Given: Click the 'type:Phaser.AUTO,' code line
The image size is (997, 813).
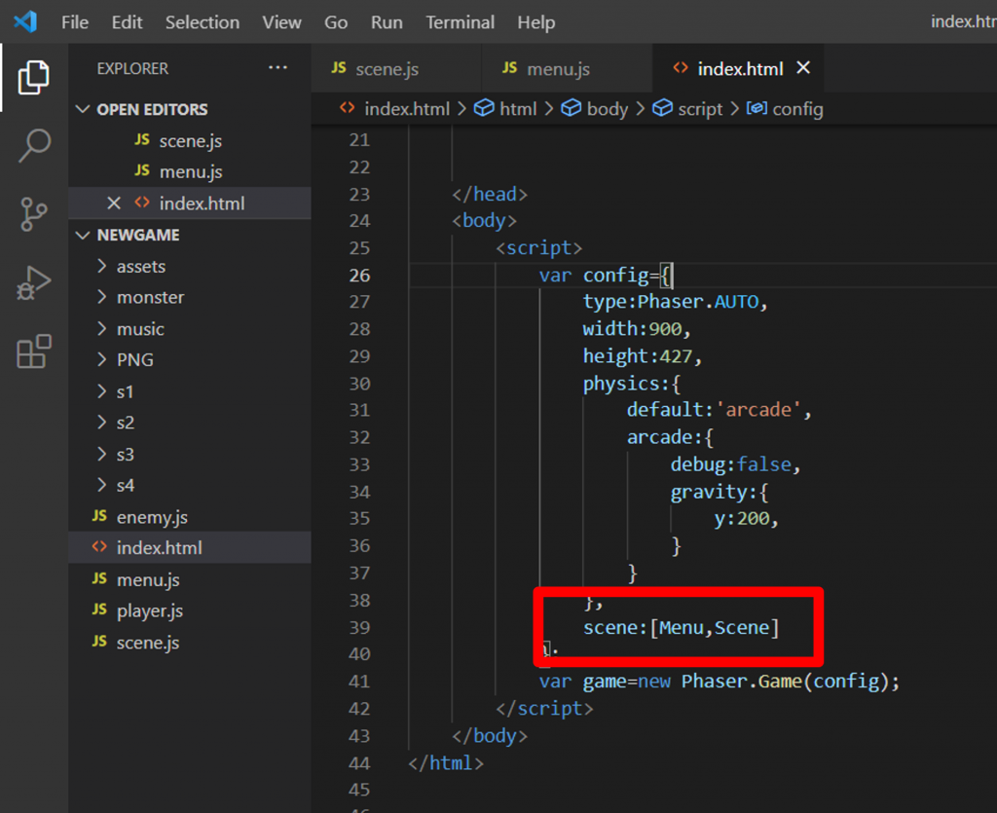Looking at the screenshot, I should click(x=676, y=302).
